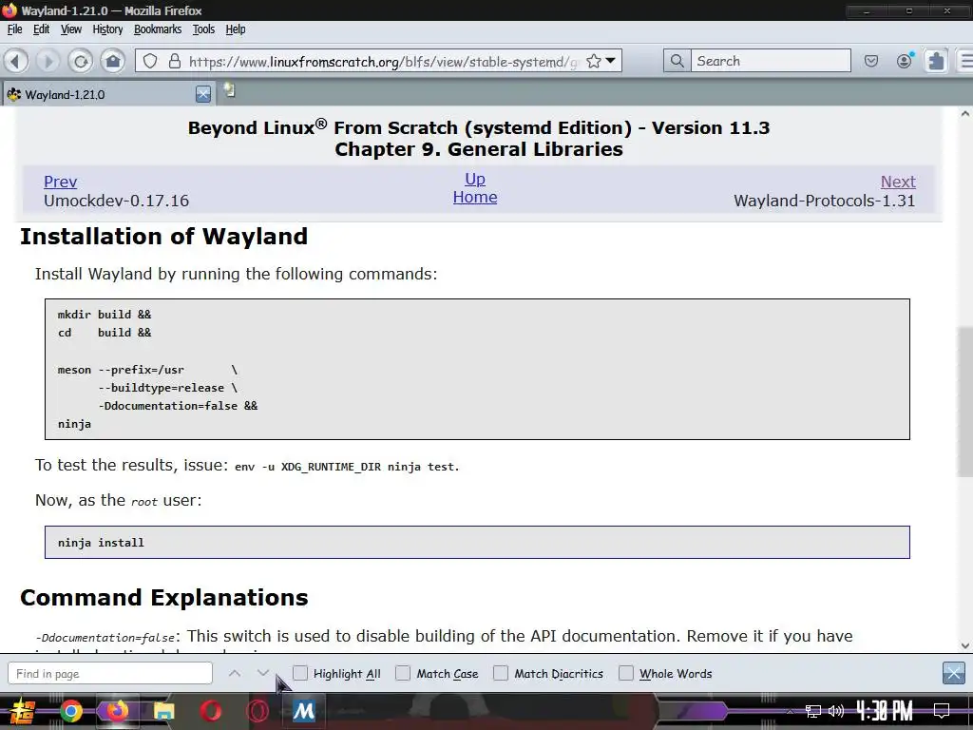Screen dimensions: 973x730
Task: Click the 'Command Explanations' heading
Action: point(163,597)
